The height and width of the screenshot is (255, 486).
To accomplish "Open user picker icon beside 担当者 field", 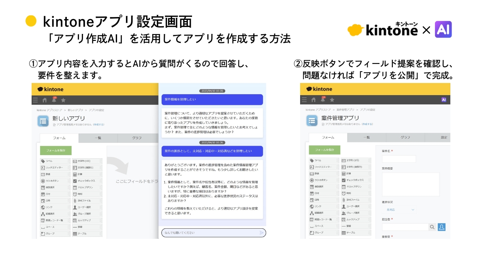I will (441, 227).
